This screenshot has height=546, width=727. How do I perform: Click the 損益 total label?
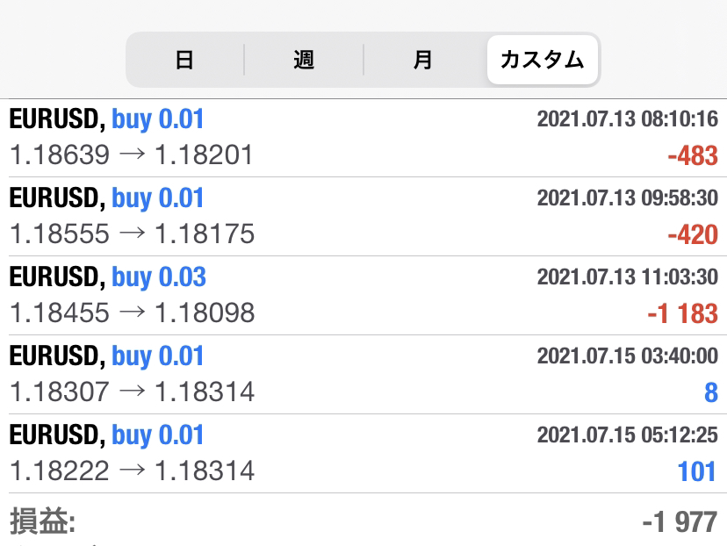click(43, 521)
